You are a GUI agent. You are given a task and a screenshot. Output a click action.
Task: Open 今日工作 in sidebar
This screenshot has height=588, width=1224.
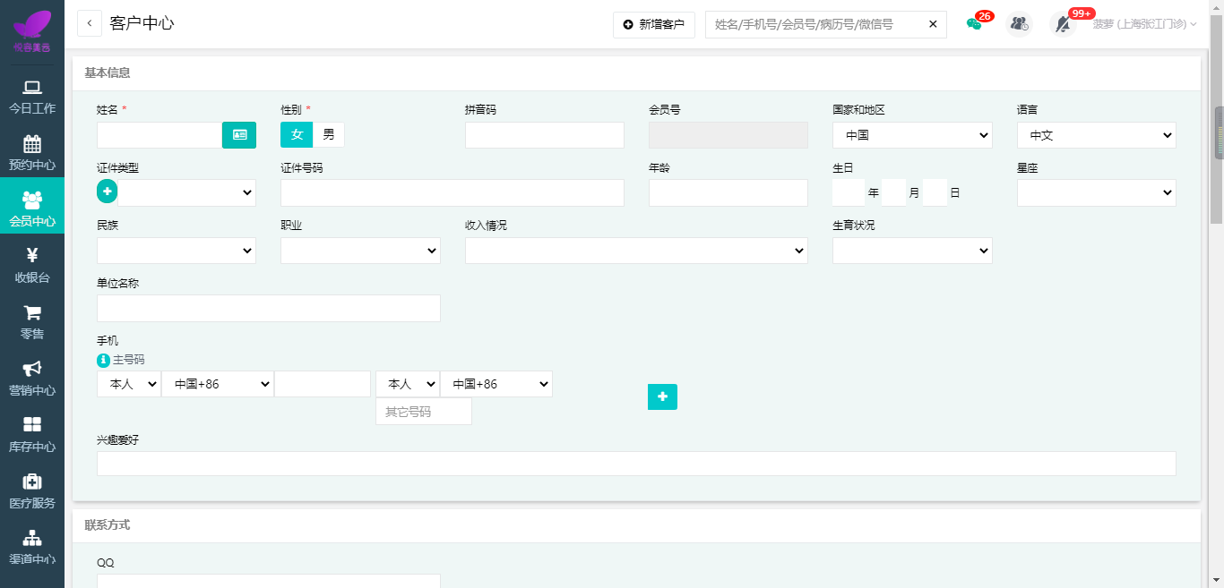[x=32, y=97]
